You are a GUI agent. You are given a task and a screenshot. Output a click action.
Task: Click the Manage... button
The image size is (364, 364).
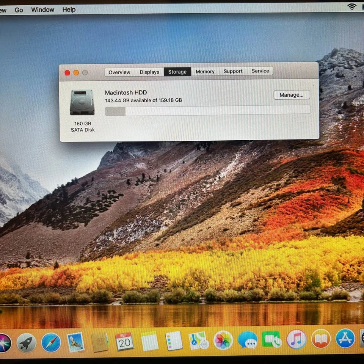(x=292, y=95)
